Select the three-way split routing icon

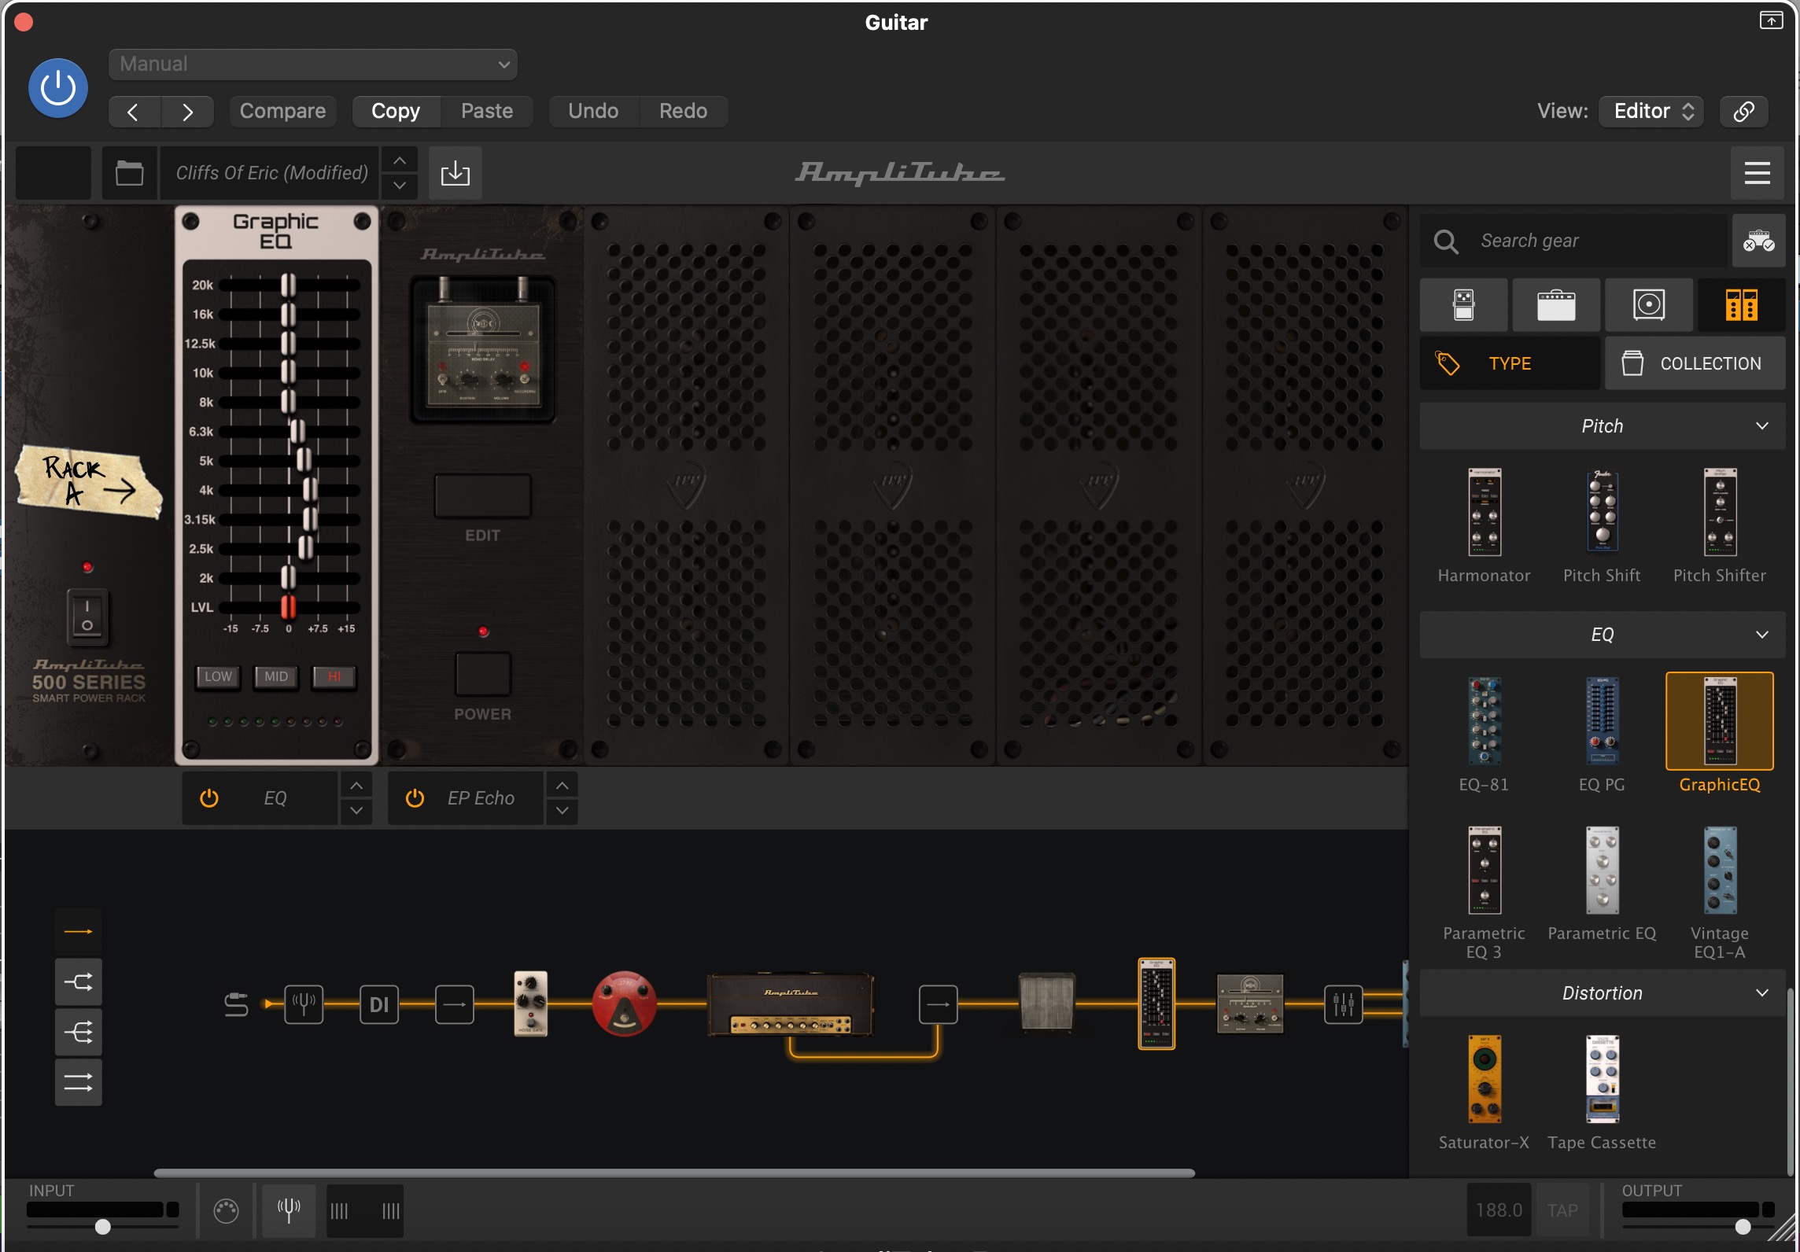[x=78, y=1033]
